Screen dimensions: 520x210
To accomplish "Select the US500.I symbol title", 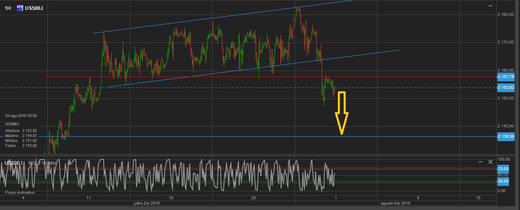I will click(x=34, y=8).
